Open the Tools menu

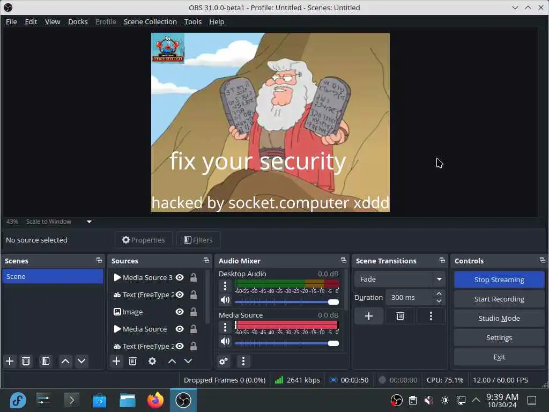[193, 21]
